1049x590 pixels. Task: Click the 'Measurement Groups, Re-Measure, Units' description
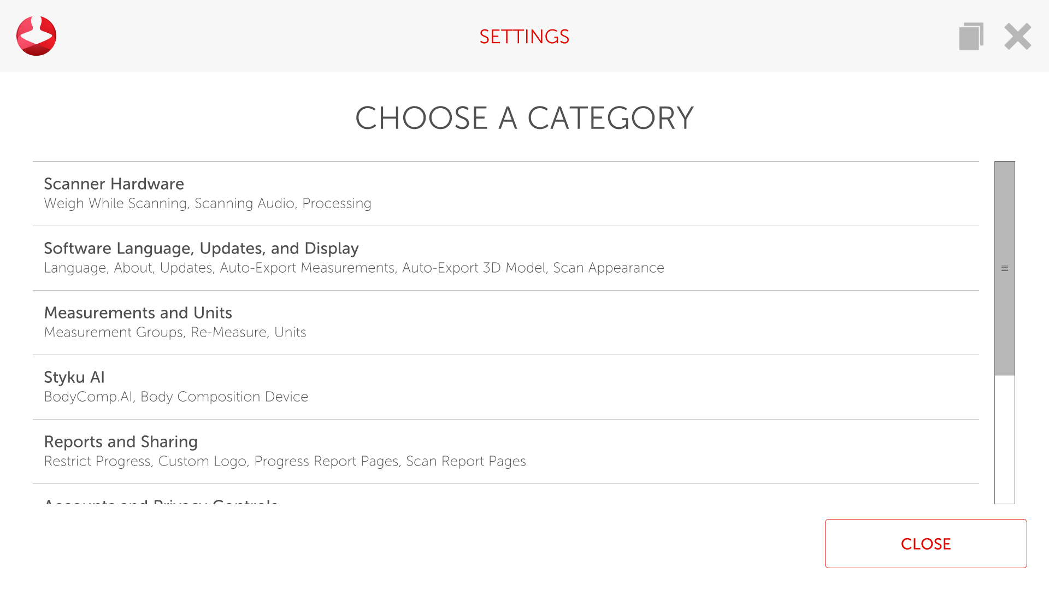click(175, 332)
